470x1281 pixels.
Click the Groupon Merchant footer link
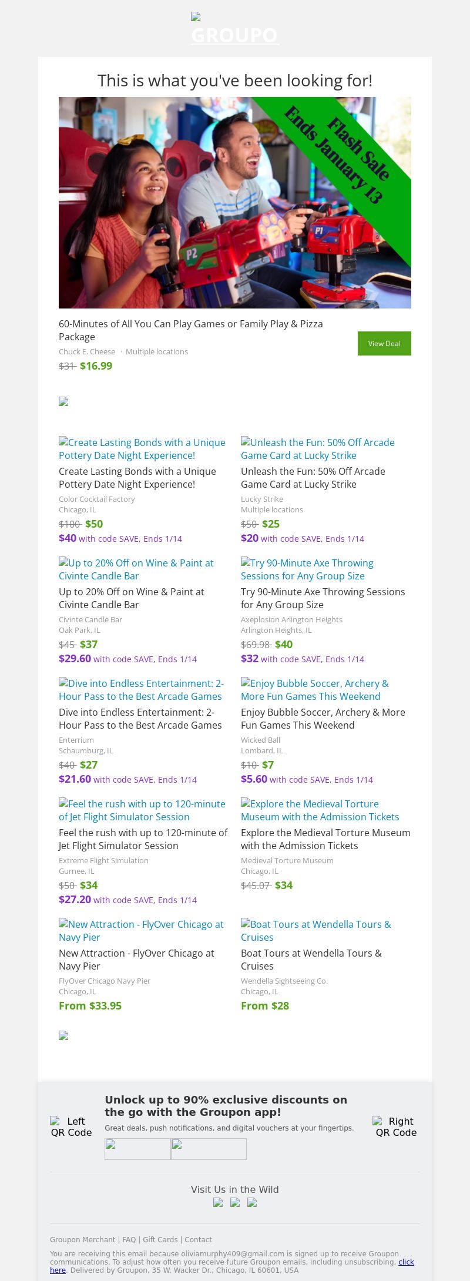(82, 1240)
